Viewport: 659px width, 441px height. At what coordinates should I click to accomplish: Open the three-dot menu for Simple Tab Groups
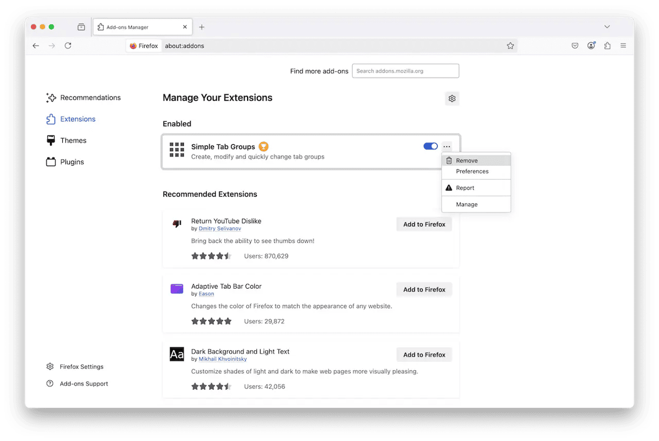[x=447, y=146]
